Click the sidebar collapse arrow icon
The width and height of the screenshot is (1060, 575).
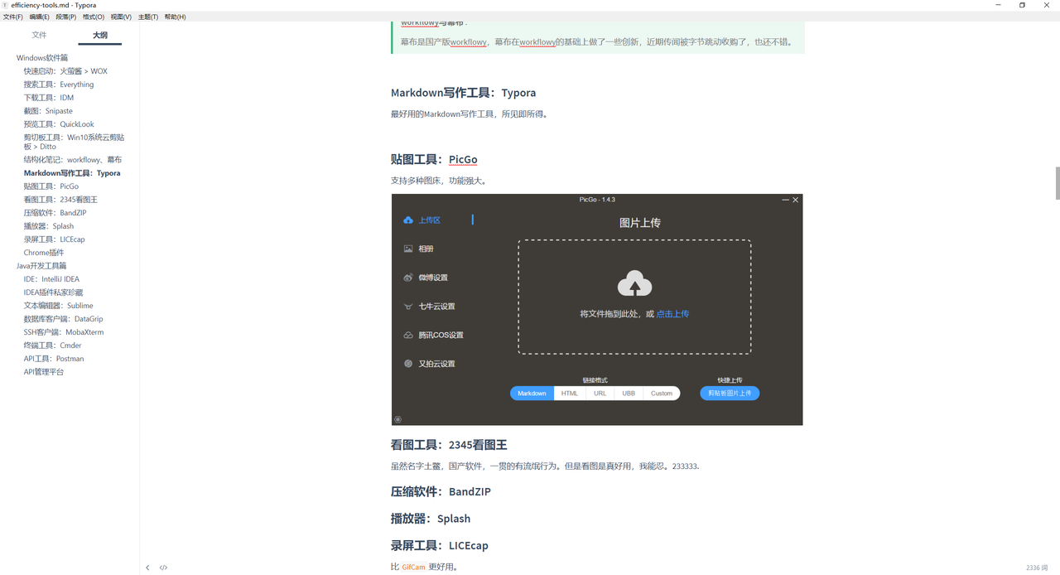click(x=147, y=568)
